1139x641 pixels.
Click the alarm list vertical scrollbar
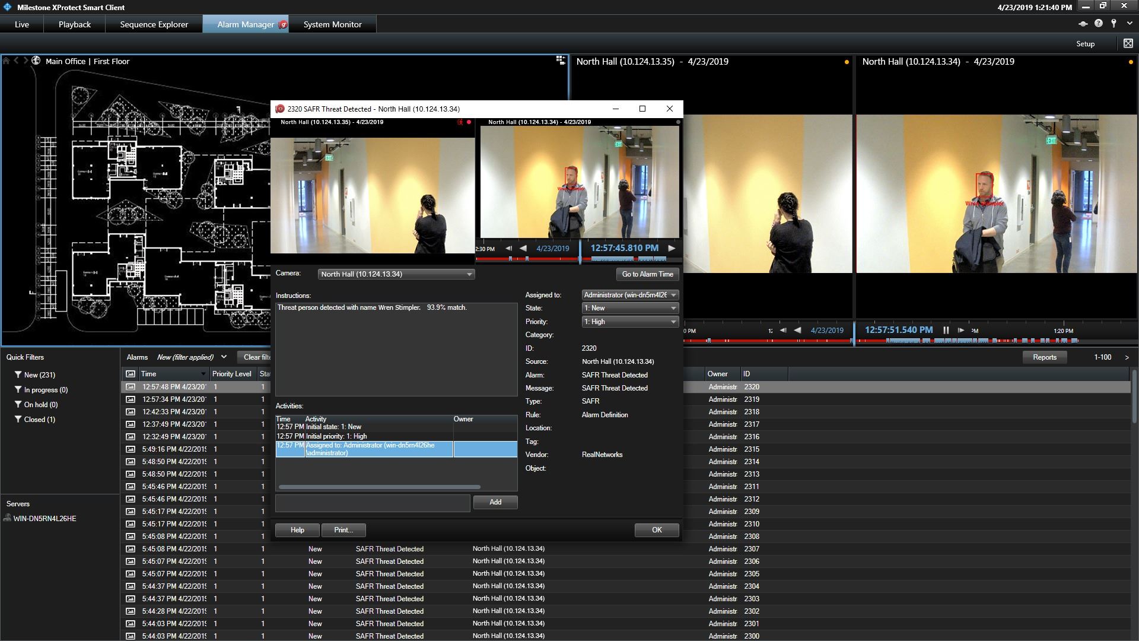coord(1134,396)
